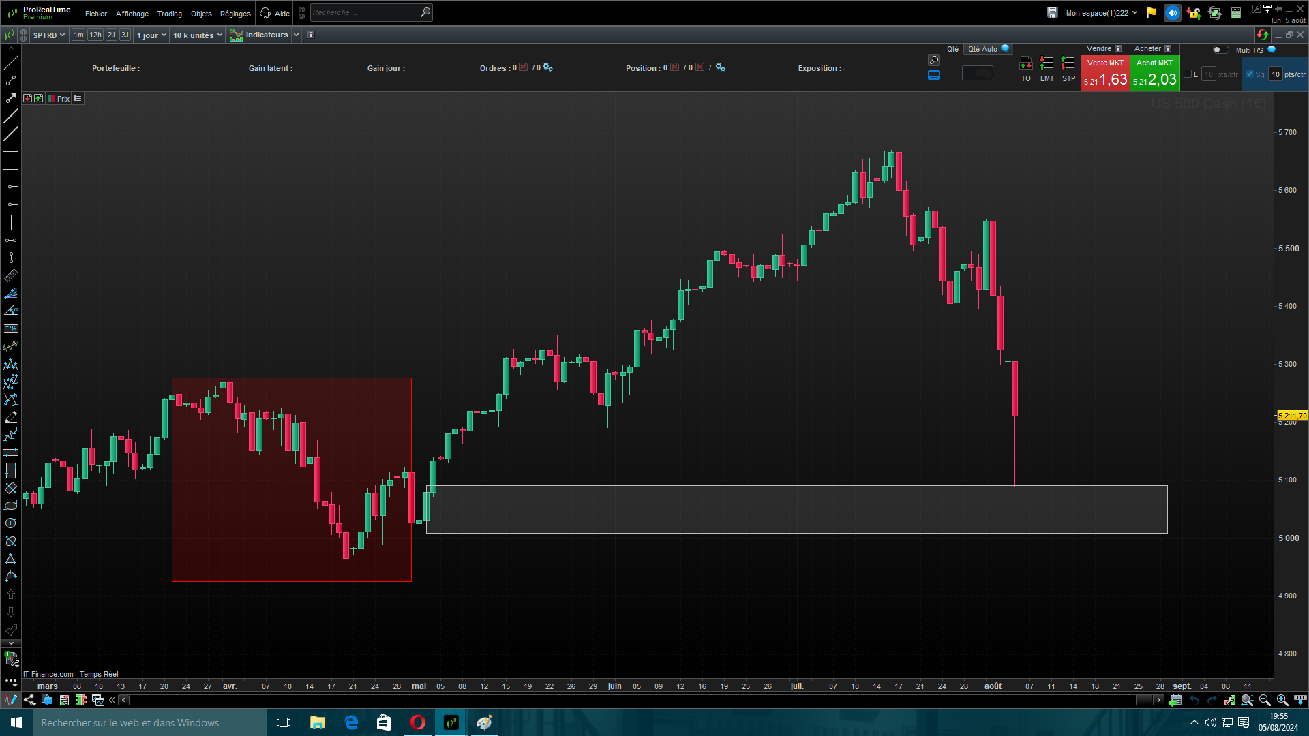Select the LMT limit order icon
This screenshot has height=736, width=1309.
click(1047, 63)
